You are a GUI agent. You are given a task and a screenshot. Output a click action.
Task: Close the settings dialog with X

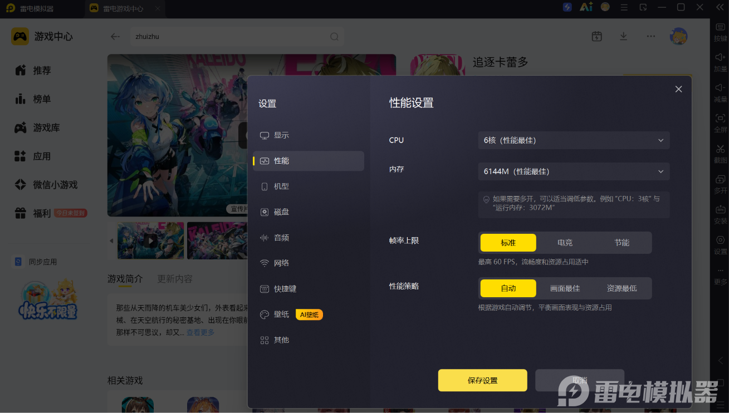point(678,89)
